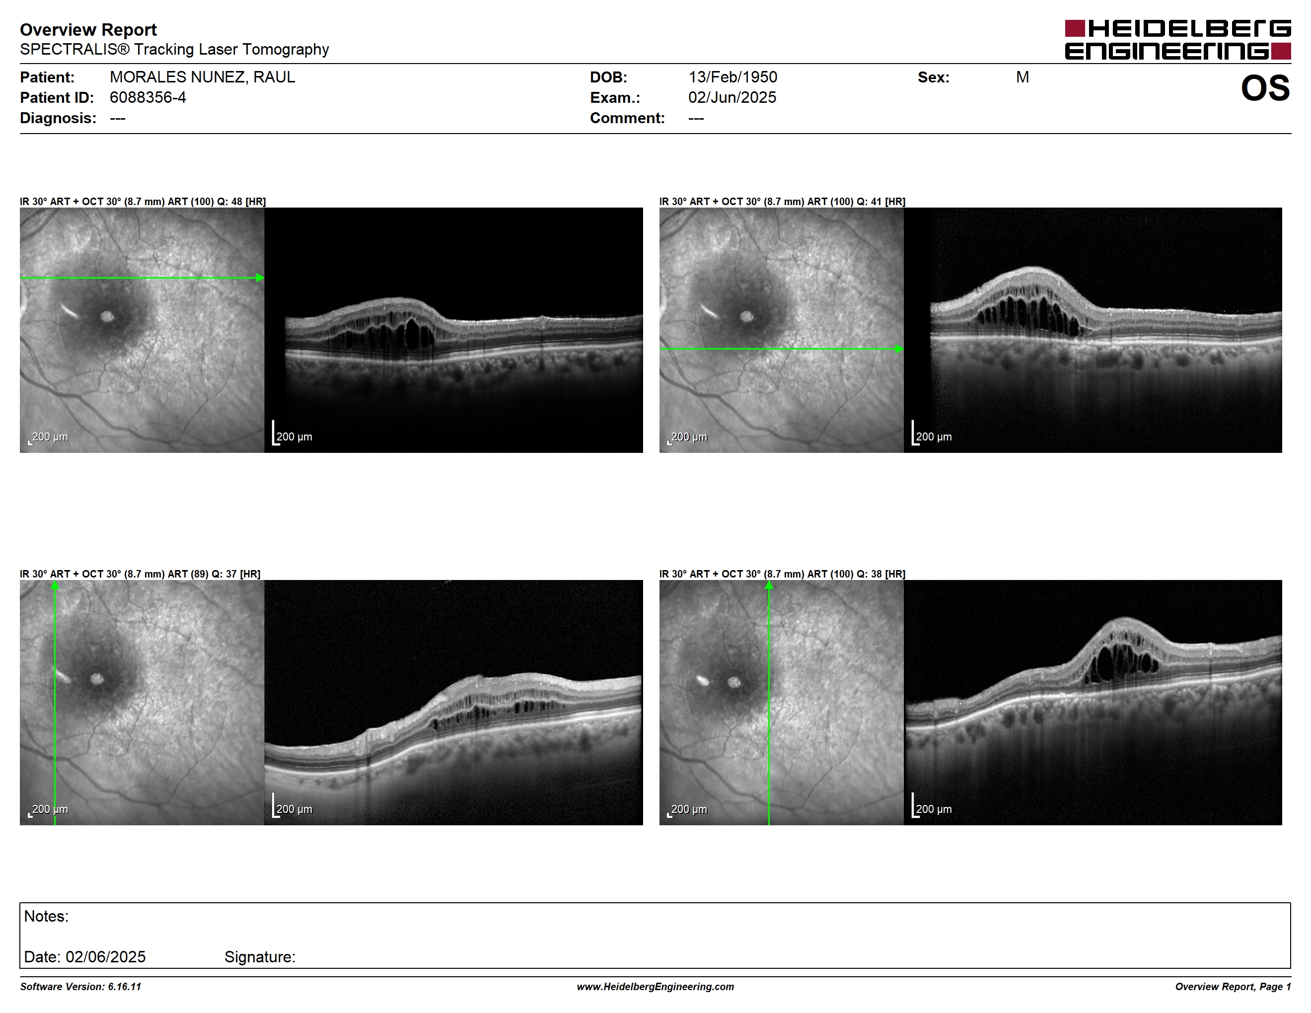The width and height of the screenshot is (1311, 1013).
Task: Select the DOB value 13/Feb/1950
Action: pos(732,77)
